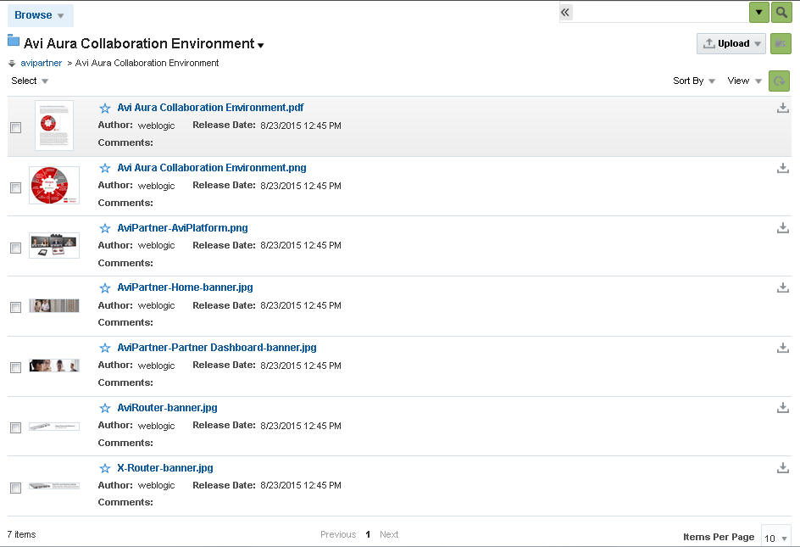Go to avipartner breadcrumb link

pyautogui.click(x=42, y=63)
